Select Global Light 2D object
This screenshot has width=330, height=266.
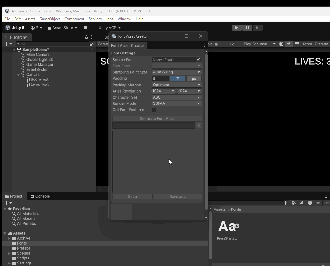click(40, 60)
